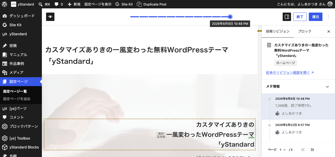Click 固定ページを追加

(17, 99)
